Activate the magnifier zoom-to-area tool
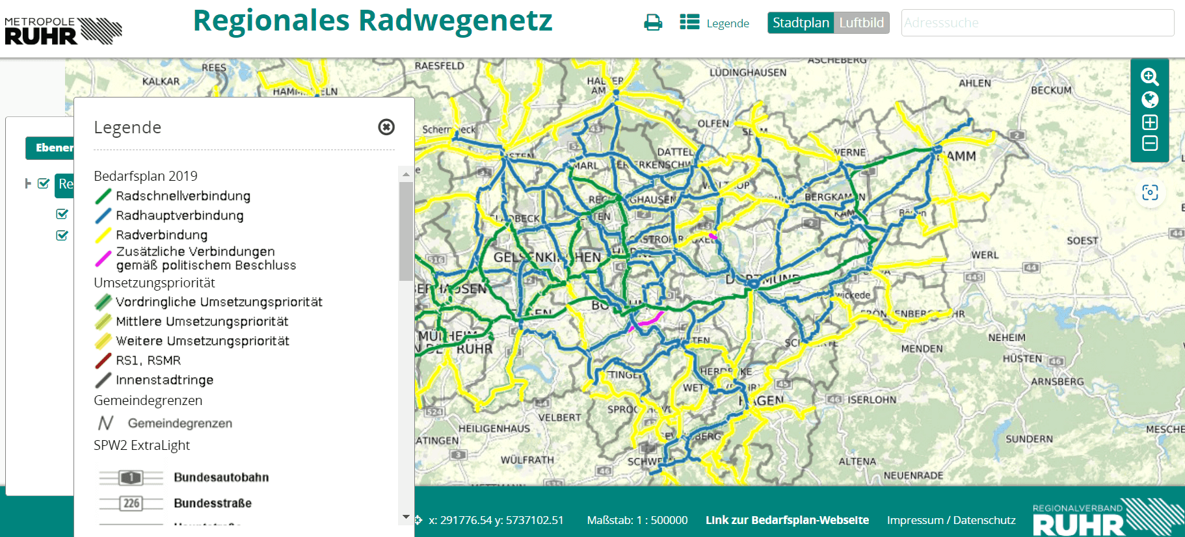Image resolution: width=1185 pixels, height=537 pixels. coord(1149,77)
